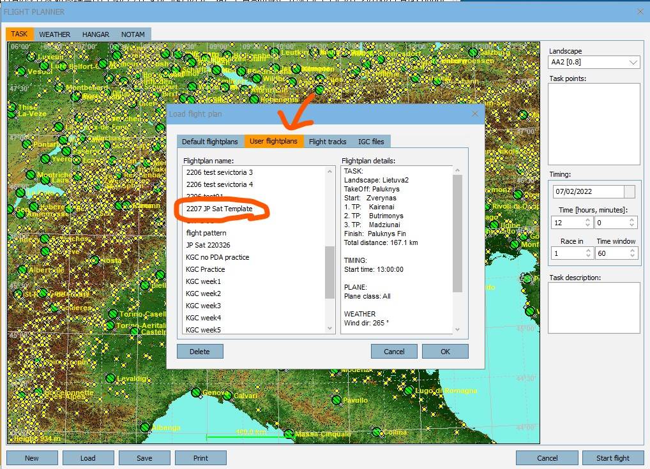Select the Pavullo airfield marker
The height and width of the screenshot is (469, 650).
point(336,399)
